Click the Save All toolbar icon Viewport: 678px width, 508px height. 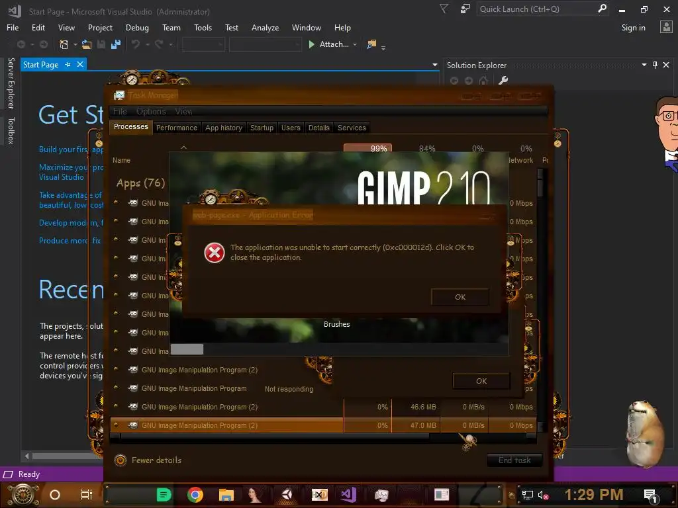click(x=115, y=44)
